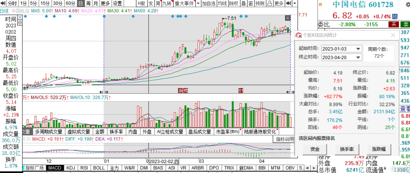Click the 简 button in the toolbar
Viewport: 410px width, 173px height.
(158, 3)
